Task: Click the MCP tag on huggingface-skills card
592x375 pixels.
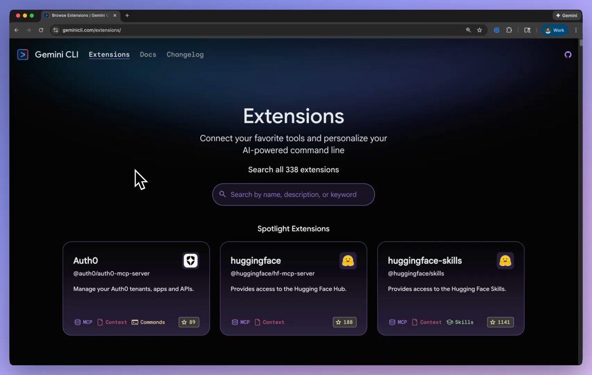Action: [x=398, y=322]
